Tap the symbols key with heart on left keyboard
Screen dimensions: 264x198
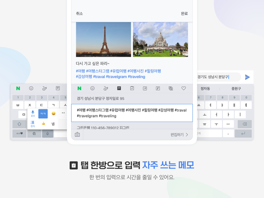tap(19, 134)
